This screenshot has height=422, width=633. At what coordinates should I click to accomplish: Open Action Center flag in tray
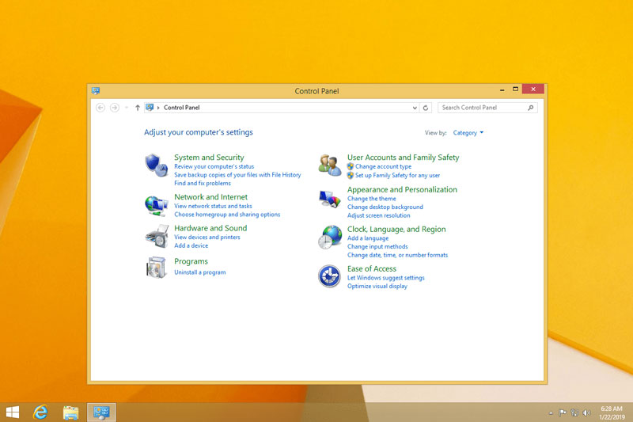click(562, 412)
